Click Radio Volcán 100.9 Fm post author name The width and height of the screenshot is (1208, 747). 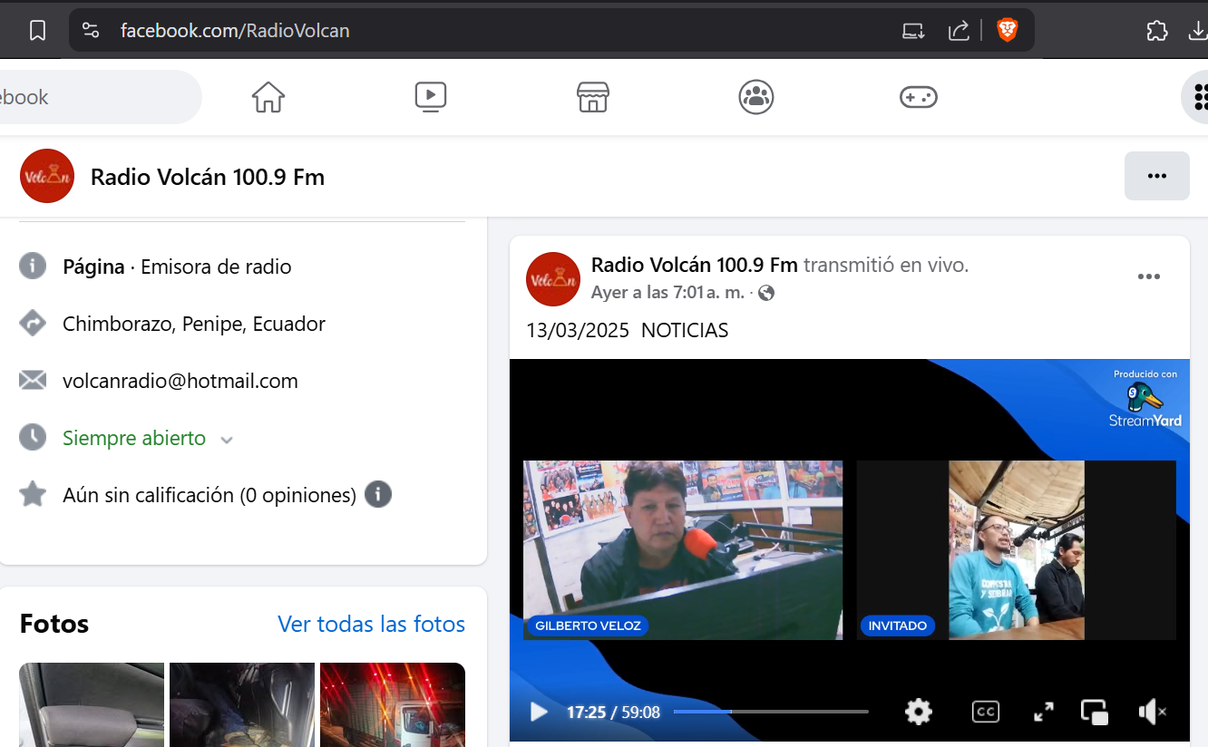[695, 265]
